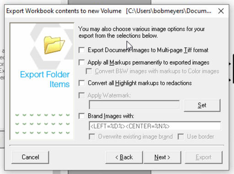Go to previous step with Back button

(x=124, y=157)
